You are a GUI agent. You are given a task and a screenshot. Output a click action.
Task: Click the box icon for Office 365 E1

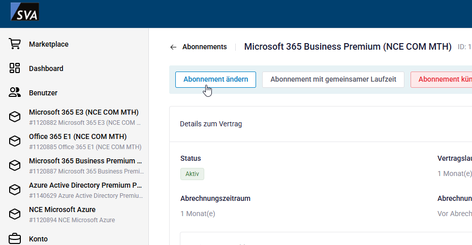(x=15, y=141)
